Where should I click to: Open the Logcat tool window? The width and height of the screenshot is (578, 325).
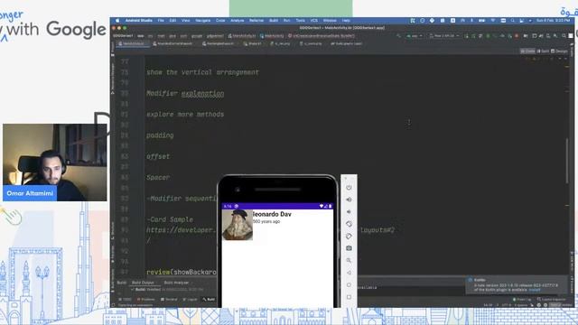click(191, 299)
